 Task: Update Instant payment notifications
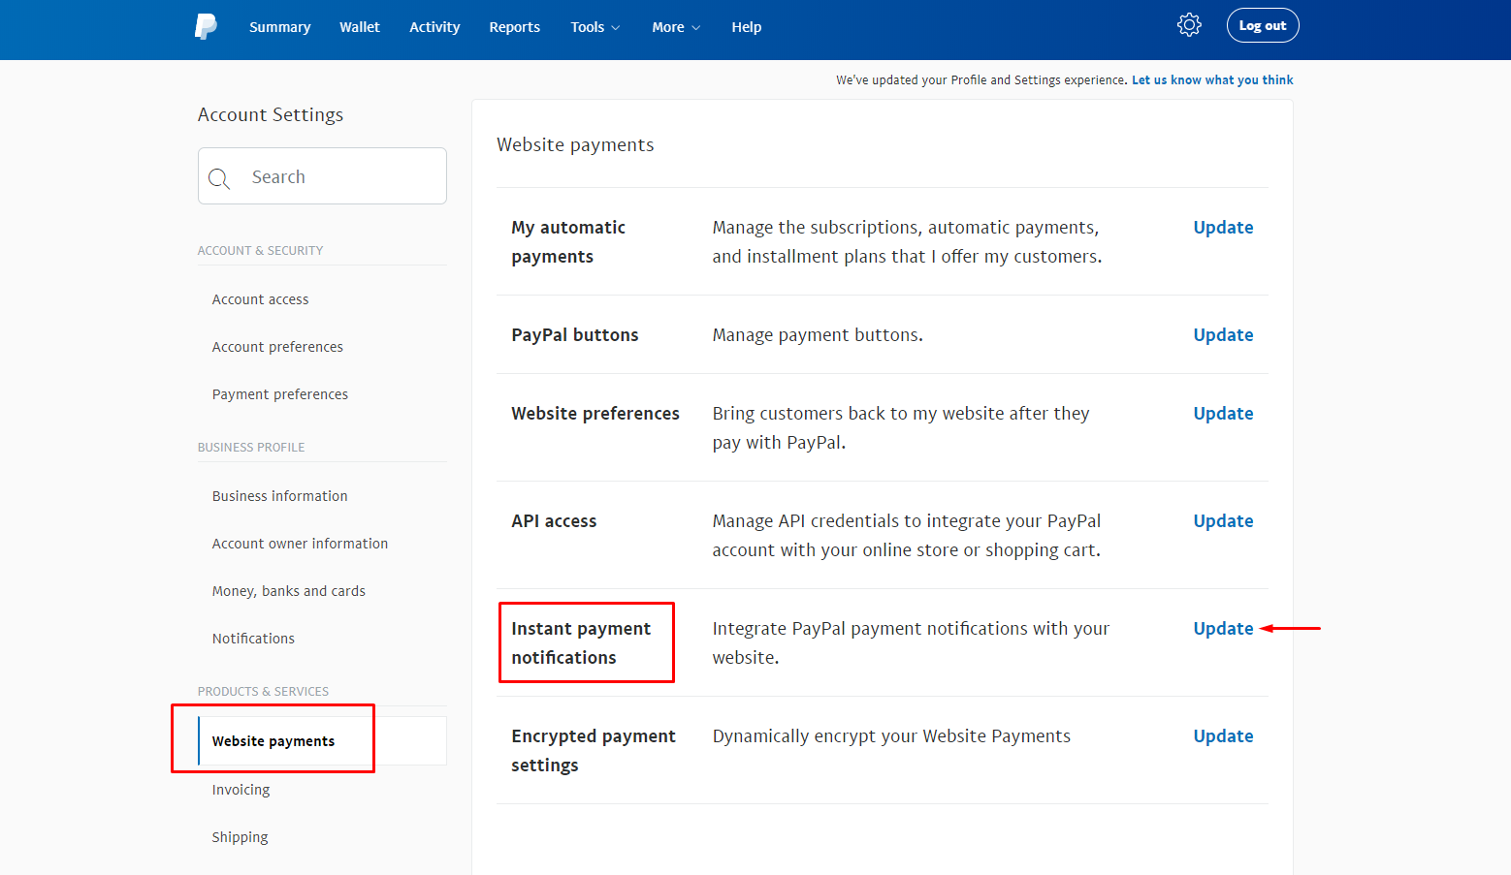pos(1223,629)
